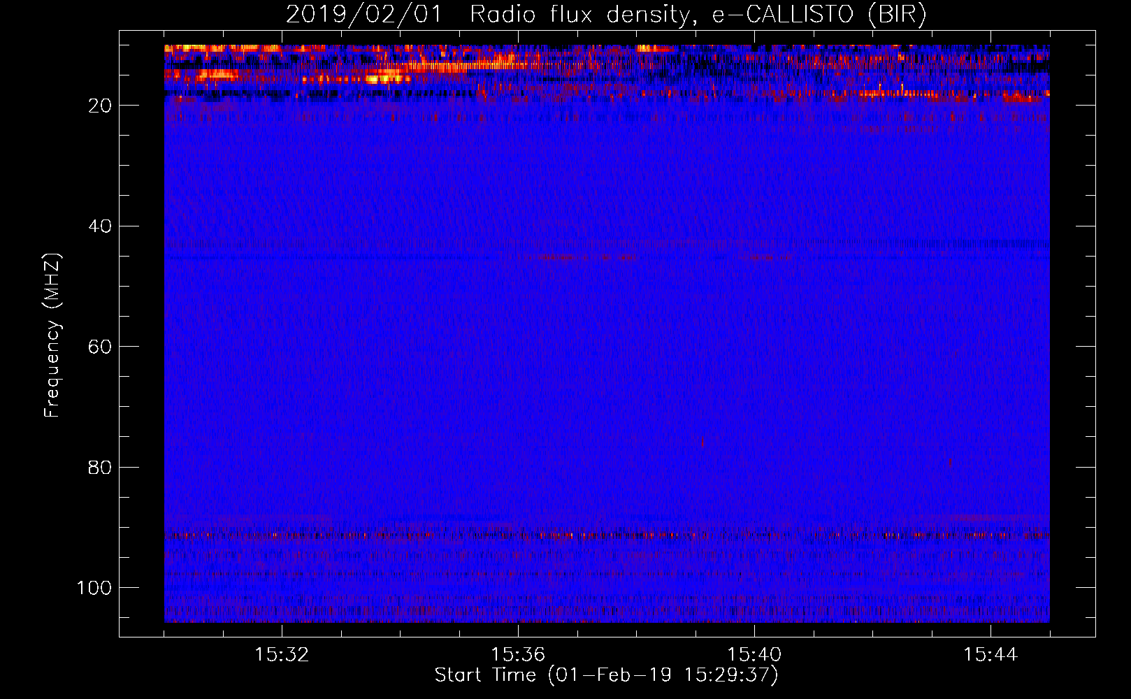This screenshot has height=699, width=1131.
Task: Click the '100' frequency tick label
Action: pyautogui.click(x=94, y=588)
